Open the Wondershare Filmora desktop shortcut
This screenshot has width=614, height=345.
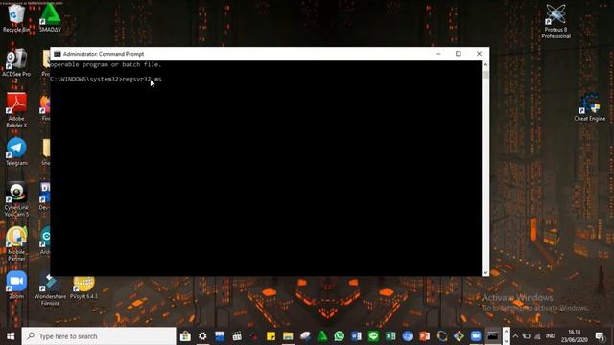click(50, 288)
